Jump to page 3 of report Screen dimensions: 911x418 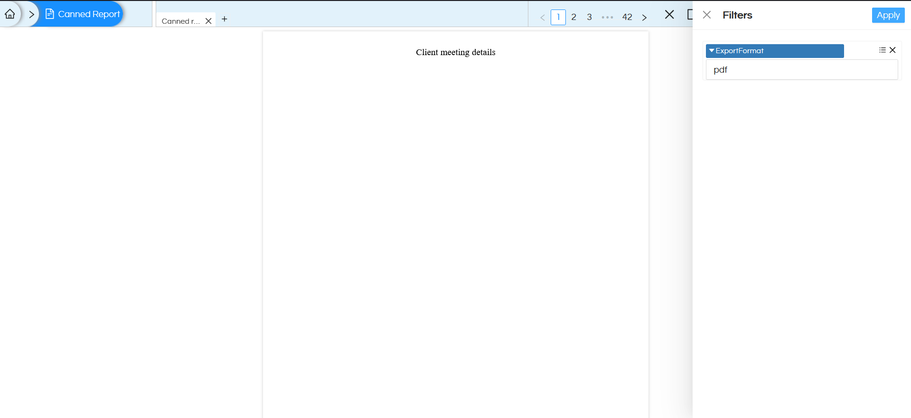[x=589, y=17]
